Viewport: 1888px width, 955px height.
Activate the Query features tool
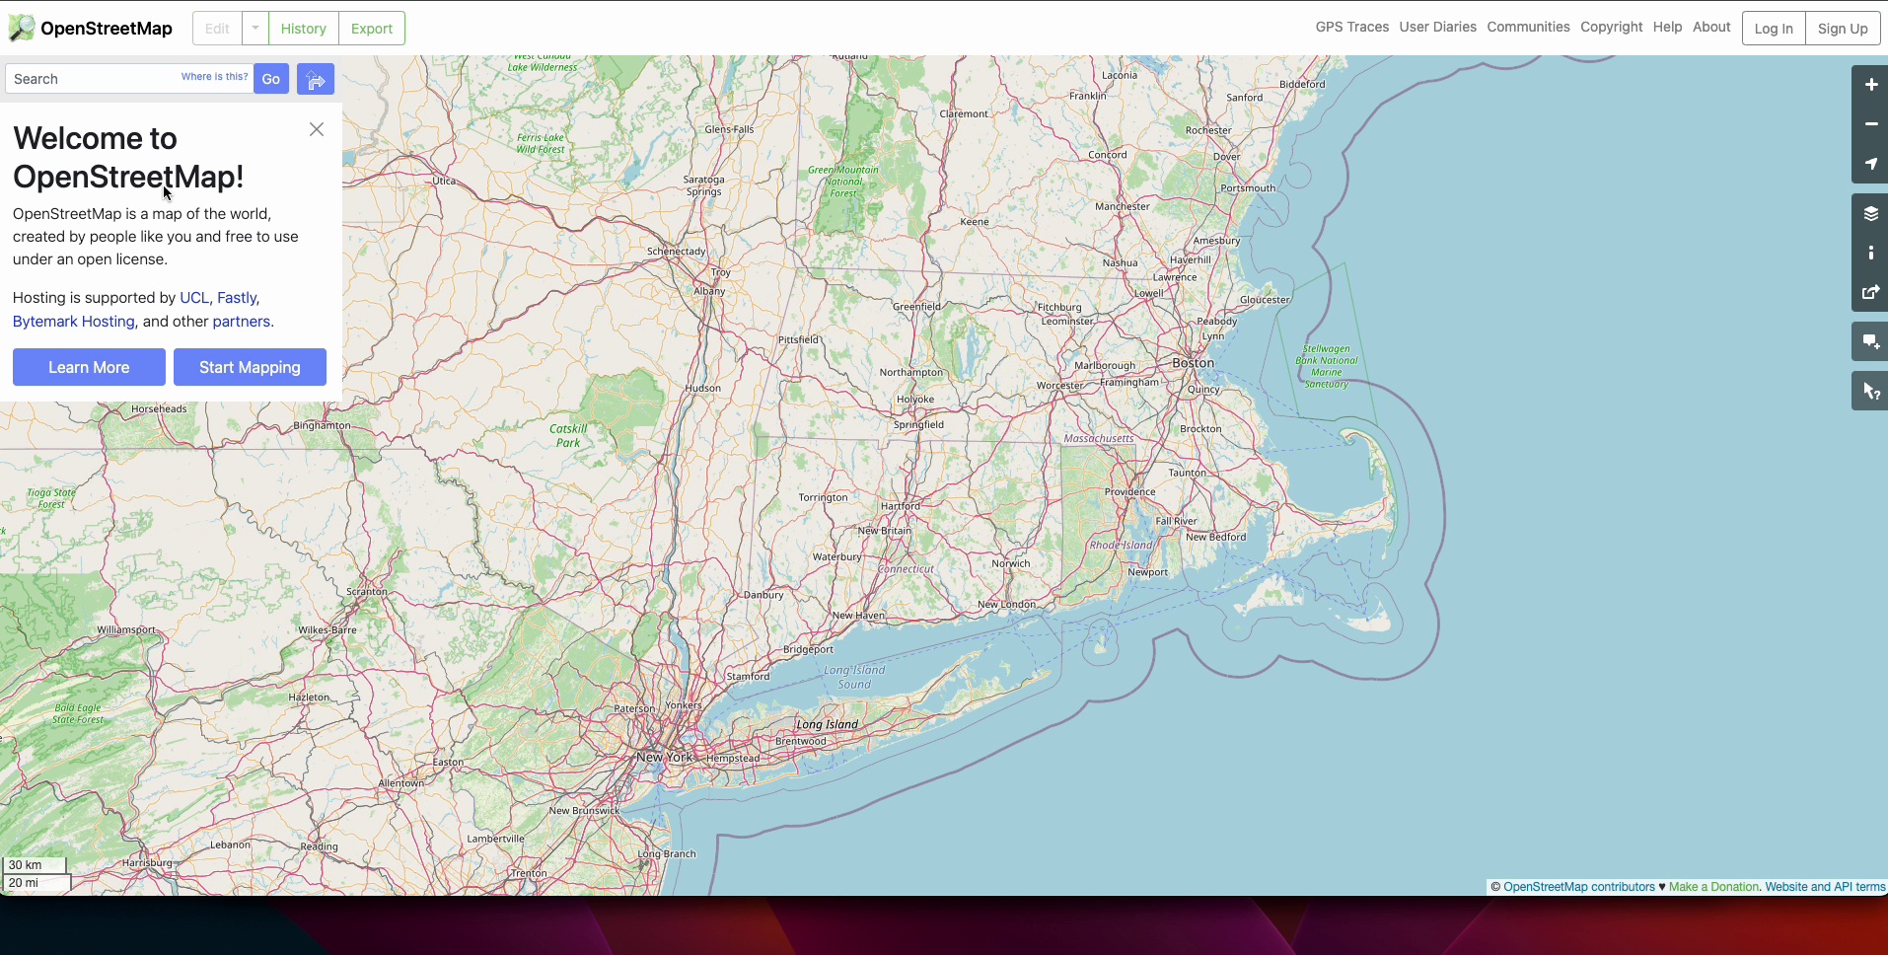click(1870, 393)
